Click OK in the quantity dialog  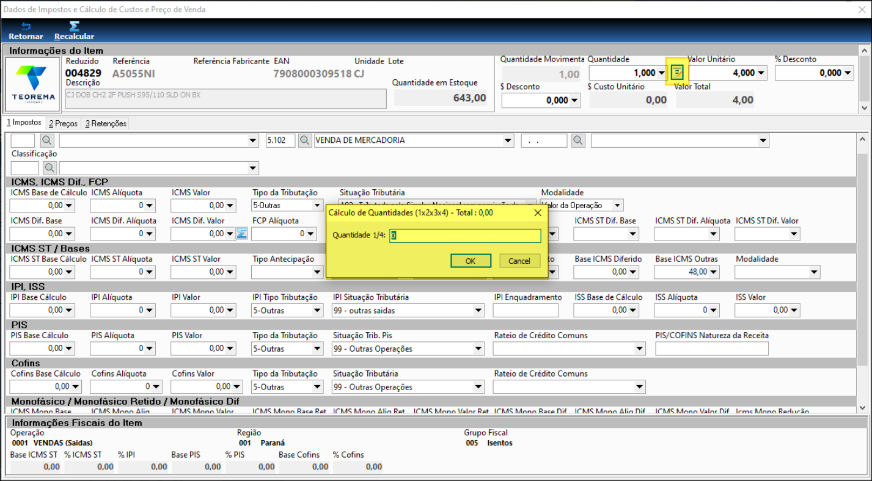(471, 261)
